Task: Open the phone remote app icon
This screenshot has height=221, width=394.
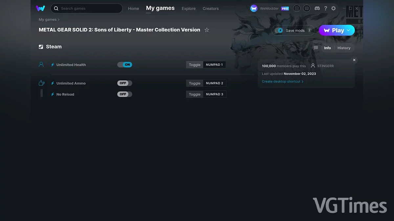Action: (x=297, y=9)
